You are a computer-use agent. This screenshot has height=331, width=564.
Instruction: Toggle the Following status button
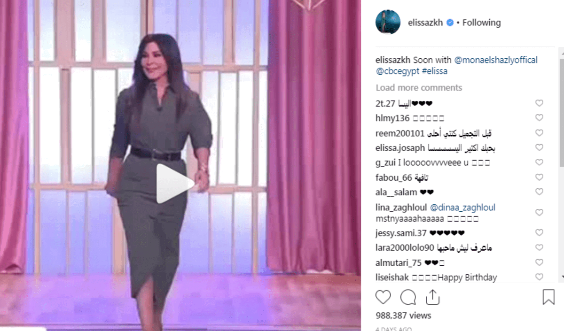click(x=481, y=23)
